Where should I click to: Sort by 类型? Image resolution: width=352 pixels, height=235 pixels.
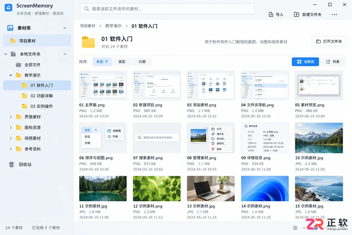pyautogui.click(x=122, y=62)
